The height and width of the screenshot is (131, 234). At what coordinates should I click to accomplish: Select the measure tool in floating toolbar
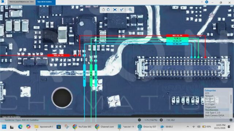[x=122, y=10]
